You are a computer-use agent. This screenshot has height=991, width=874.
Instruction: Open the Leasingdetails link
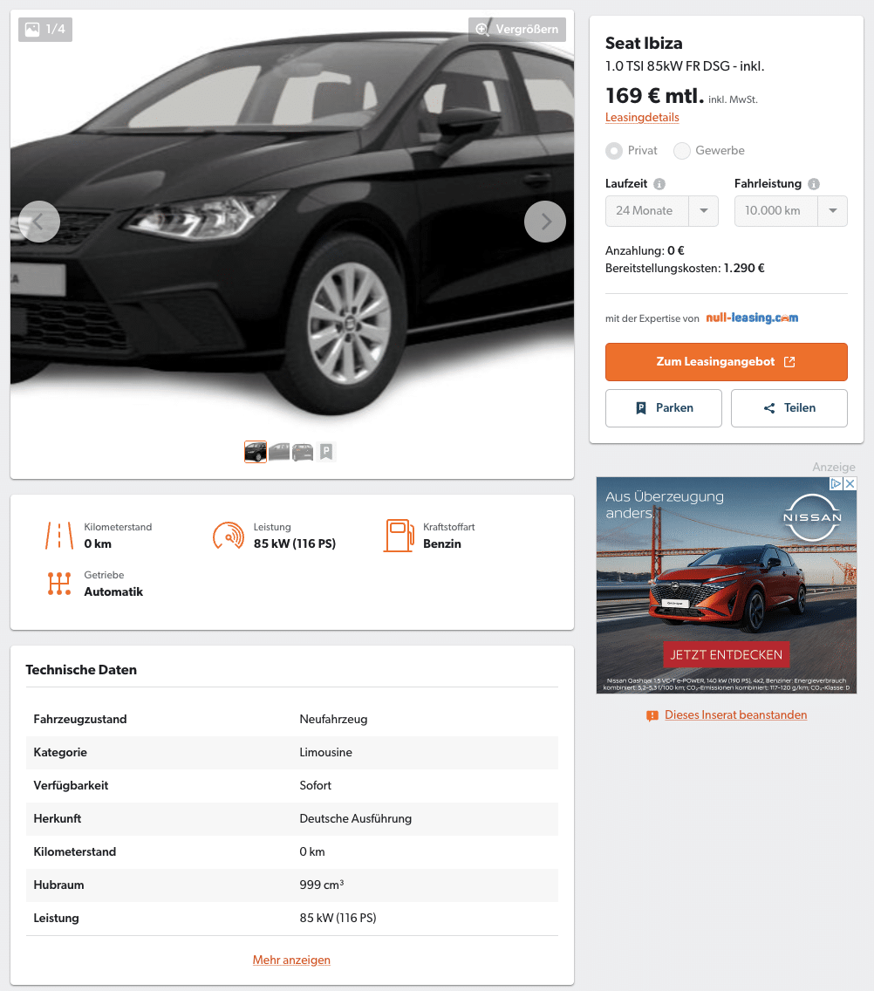(x=642, y=118)
